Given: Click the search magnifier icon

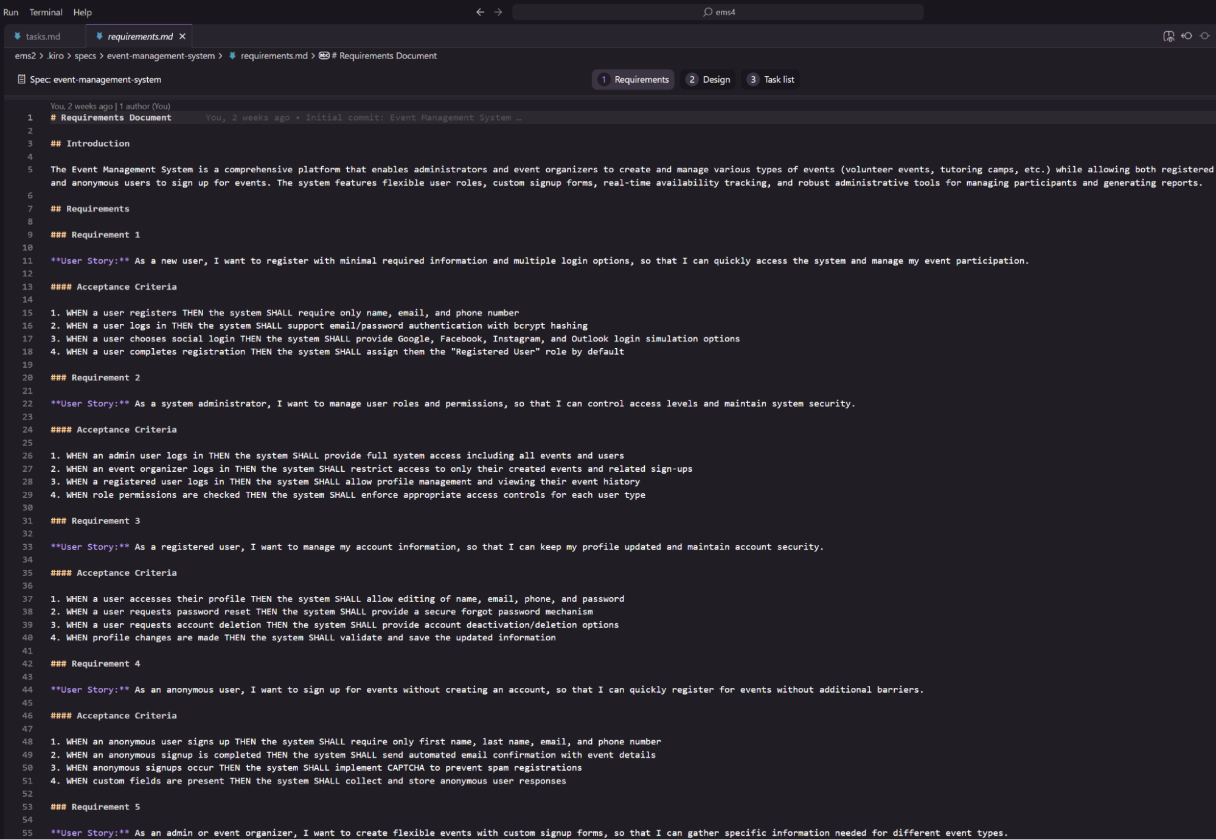Looking at the screenshot, I should pyautogui.click(x=707, y=12).
